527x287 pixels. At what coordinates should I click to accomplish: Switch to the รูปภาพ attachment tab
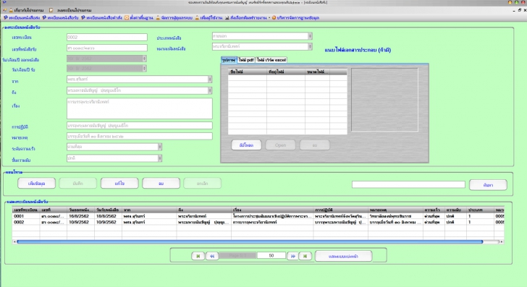click(229, 60)
